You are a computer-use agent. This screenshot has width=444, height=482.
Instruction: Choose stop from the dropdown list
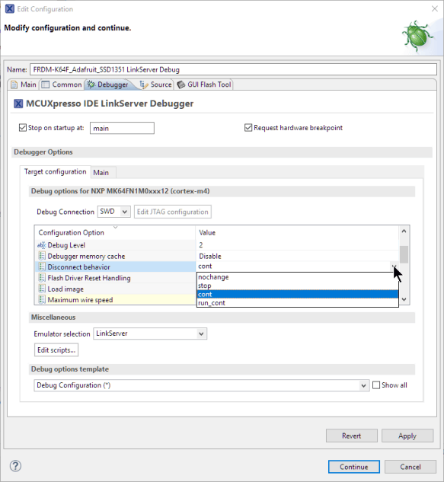point(297,286)
